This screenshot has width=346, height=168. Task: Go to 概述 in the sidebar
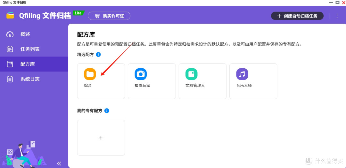click(34, 34)
